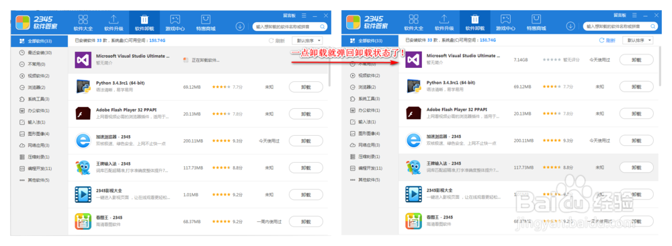Open 软件大全 tab in left window
This screenshot has width=672, height=246.
83,23
